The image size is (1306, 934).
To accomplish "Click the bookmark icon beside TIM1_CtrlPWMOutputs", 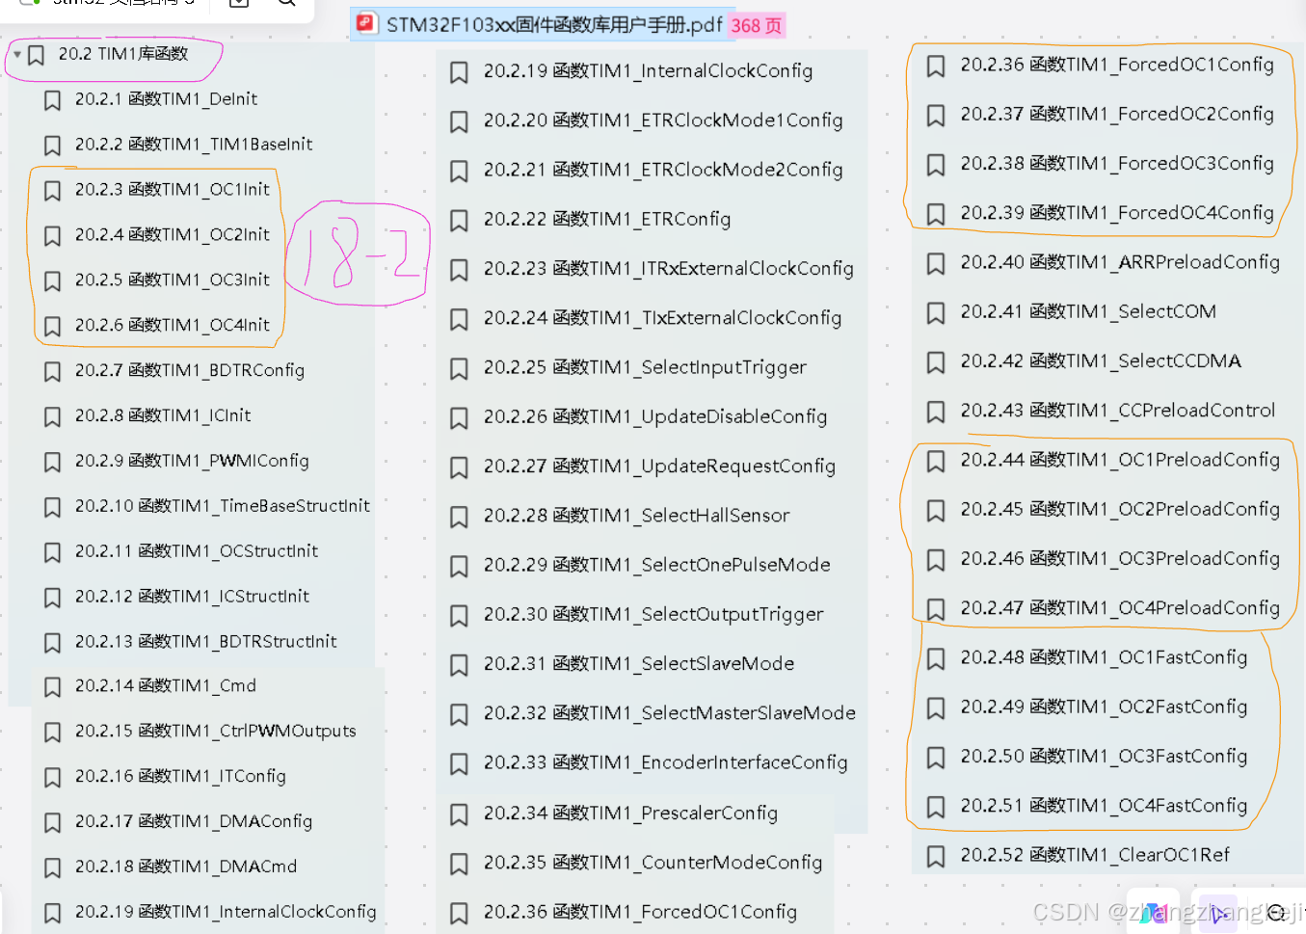I will (x=53, y=733).
